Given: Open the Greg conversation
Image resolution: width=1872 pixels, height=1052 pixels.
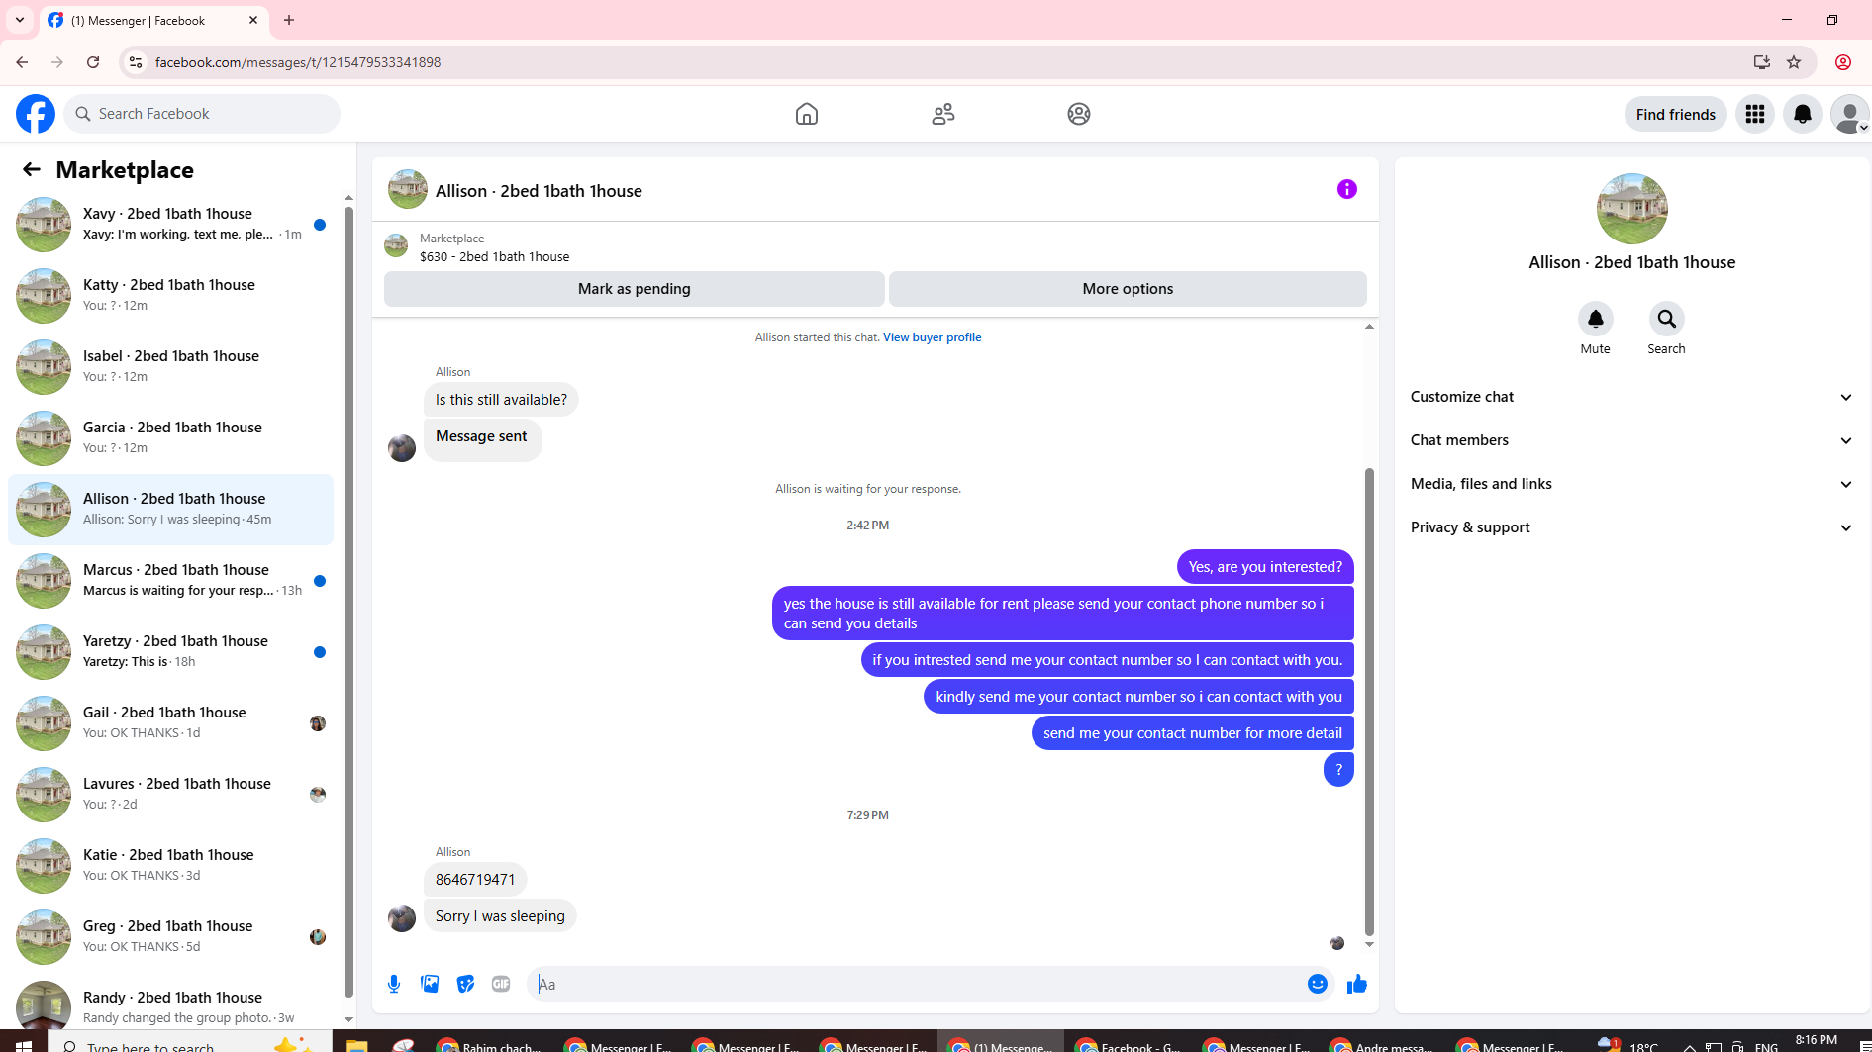Looking at the screenshot, I should click(171, 937).
